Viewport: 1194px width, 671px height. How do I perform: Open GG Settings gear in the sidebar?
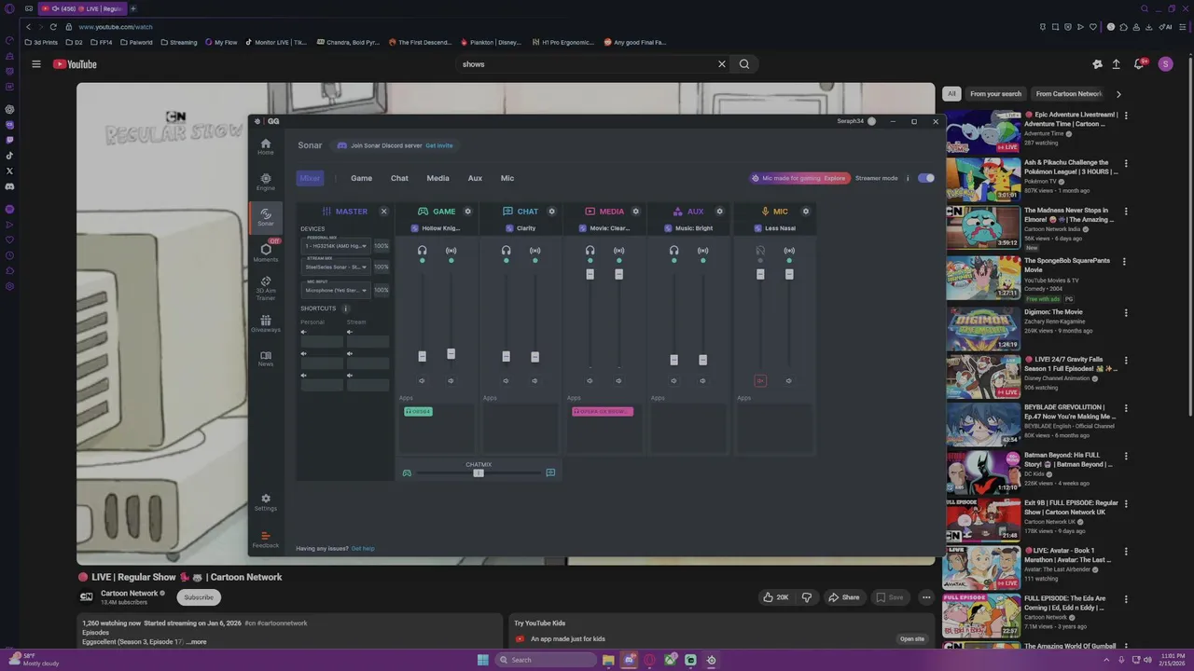coord(266,502)
